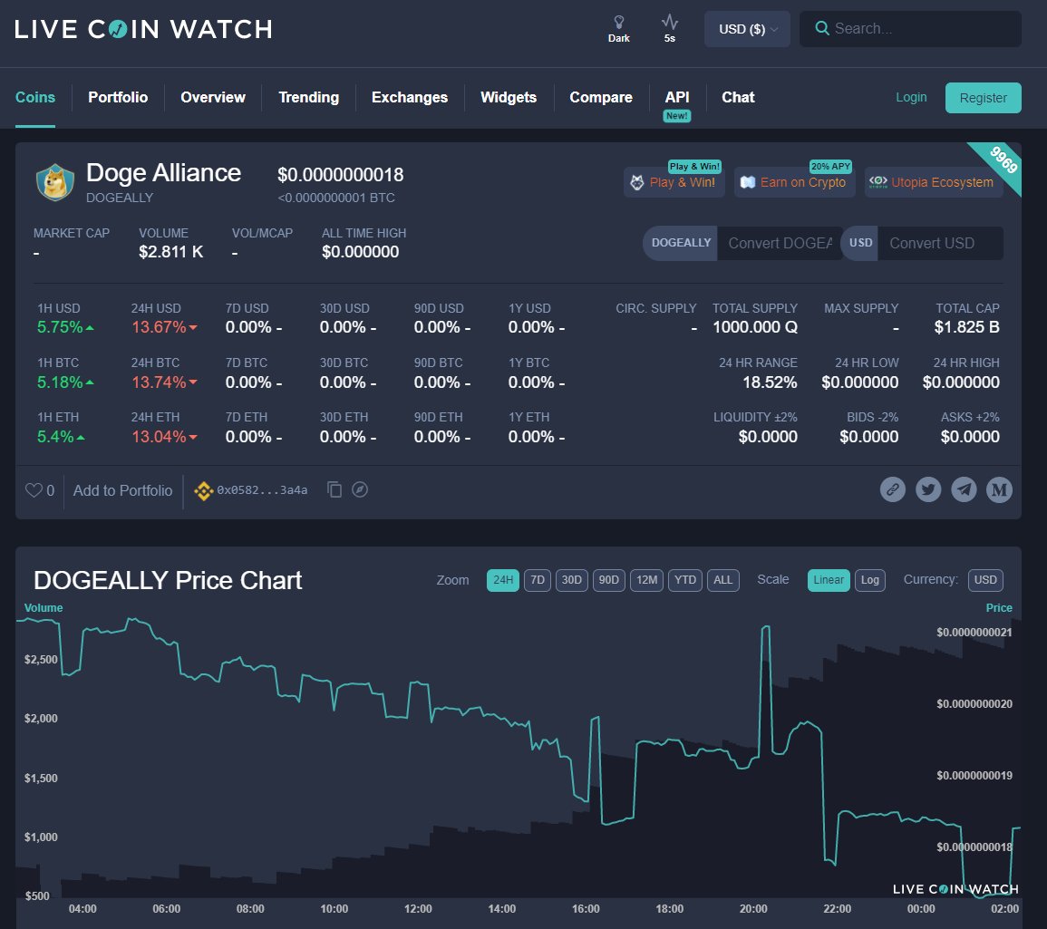Open the blockchain explorer compass icon
Image resolution: width=1047 pixels, height=929 pixels.
pos(360,489)
